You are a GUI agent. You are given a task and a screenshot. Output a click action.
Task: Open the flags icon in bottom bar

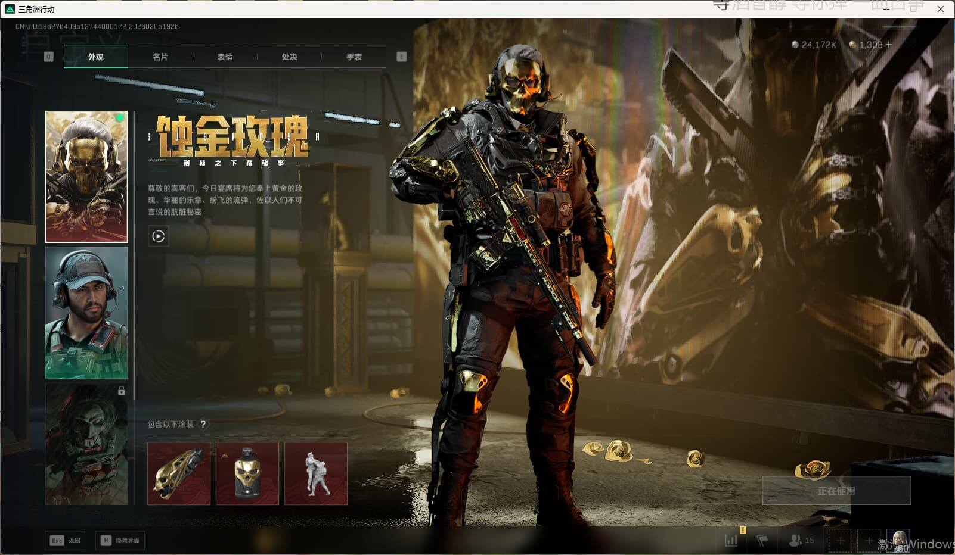[762, 540]
